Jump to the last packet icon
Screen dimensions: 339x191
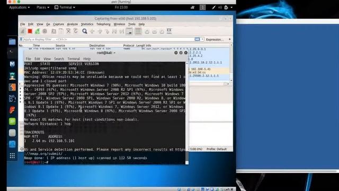[x=122, y=31]
